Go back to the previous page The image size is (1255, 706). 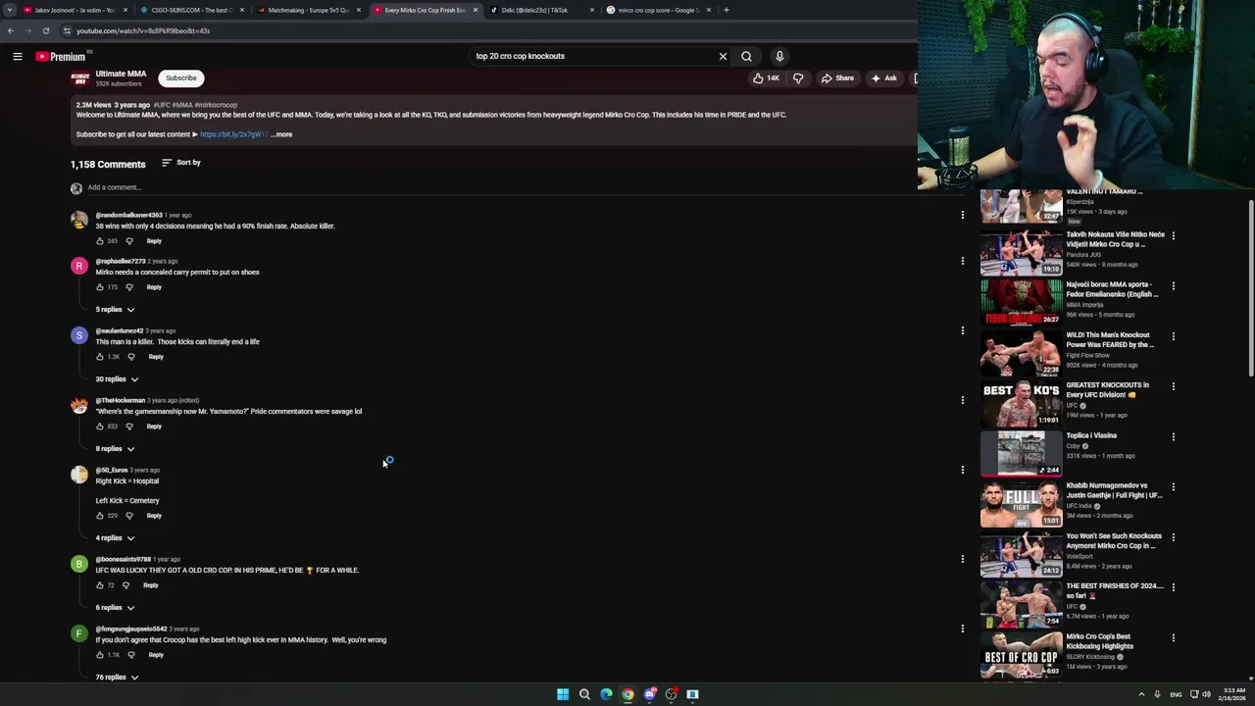coord(10,30)
